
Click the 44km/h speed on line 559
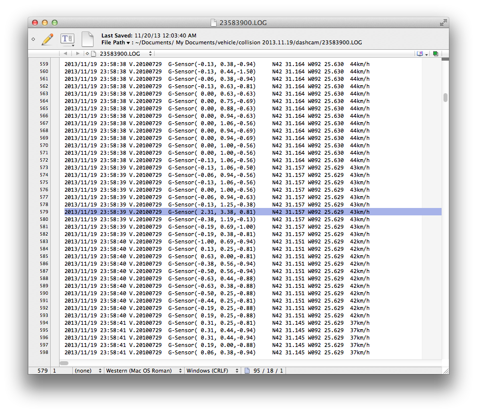pyautogui.click(x=359, y=64)
